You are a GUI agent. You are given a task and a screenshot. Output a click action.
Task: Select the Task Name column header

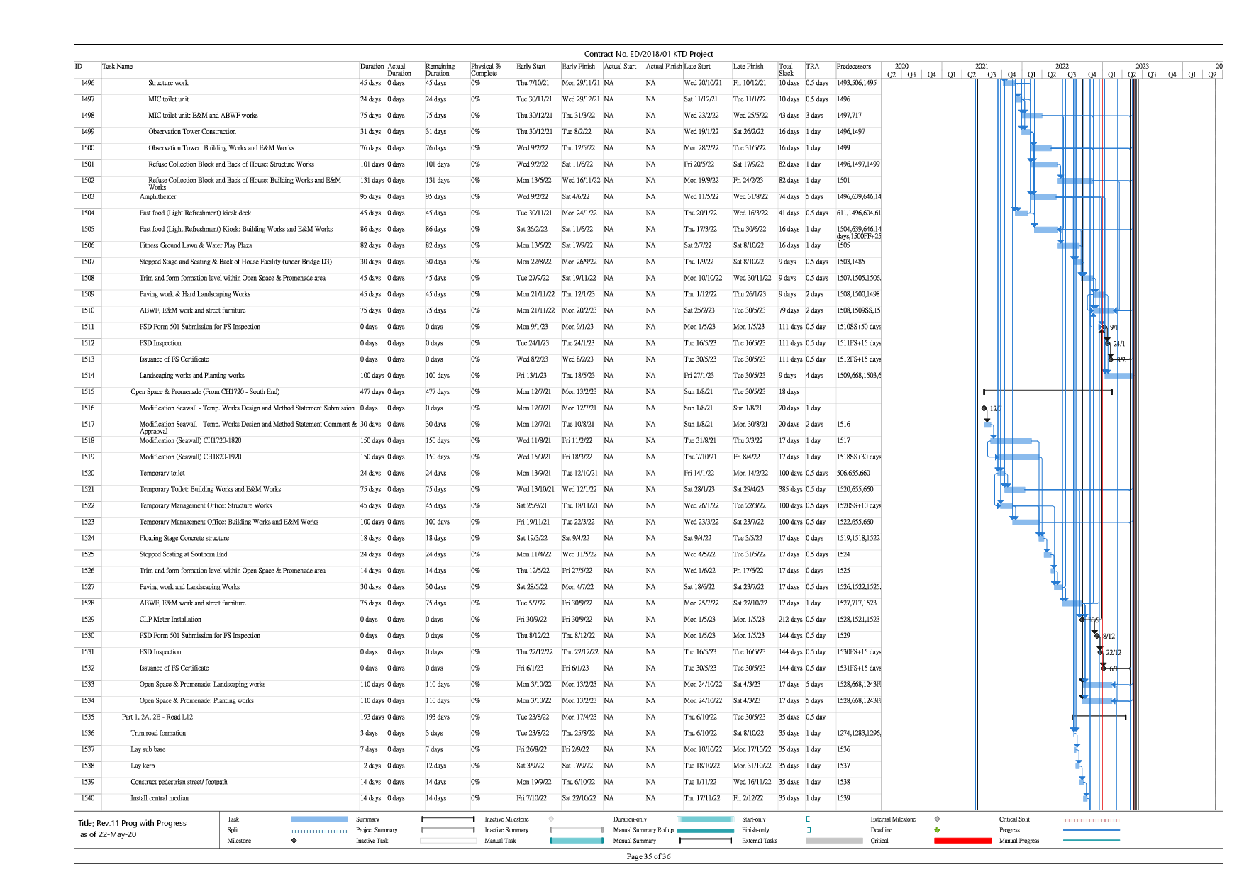[x=118, y=67]
